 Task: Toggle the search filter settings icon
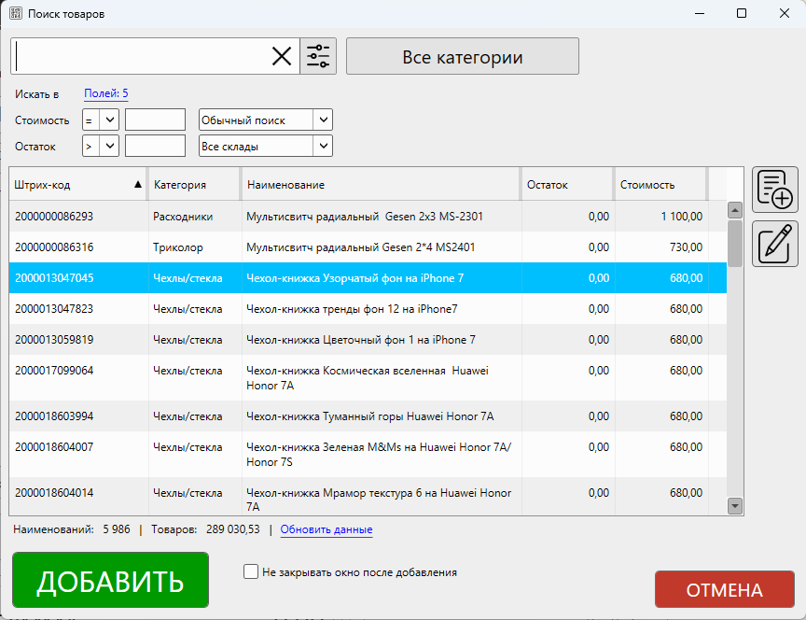tap(318, 56)
